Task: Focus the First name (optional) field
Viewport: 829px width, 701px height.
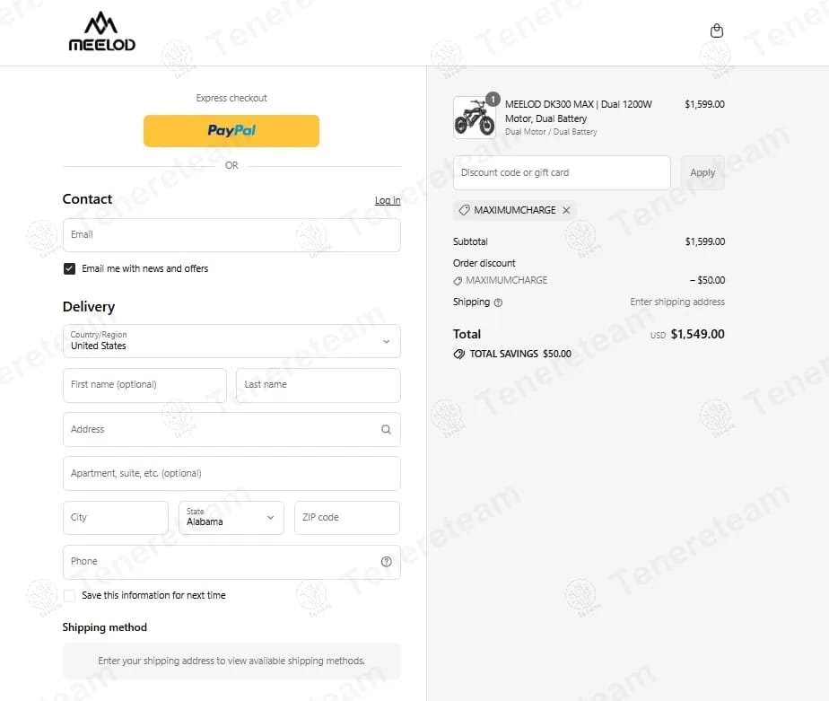Action: [x=144, y=385]
